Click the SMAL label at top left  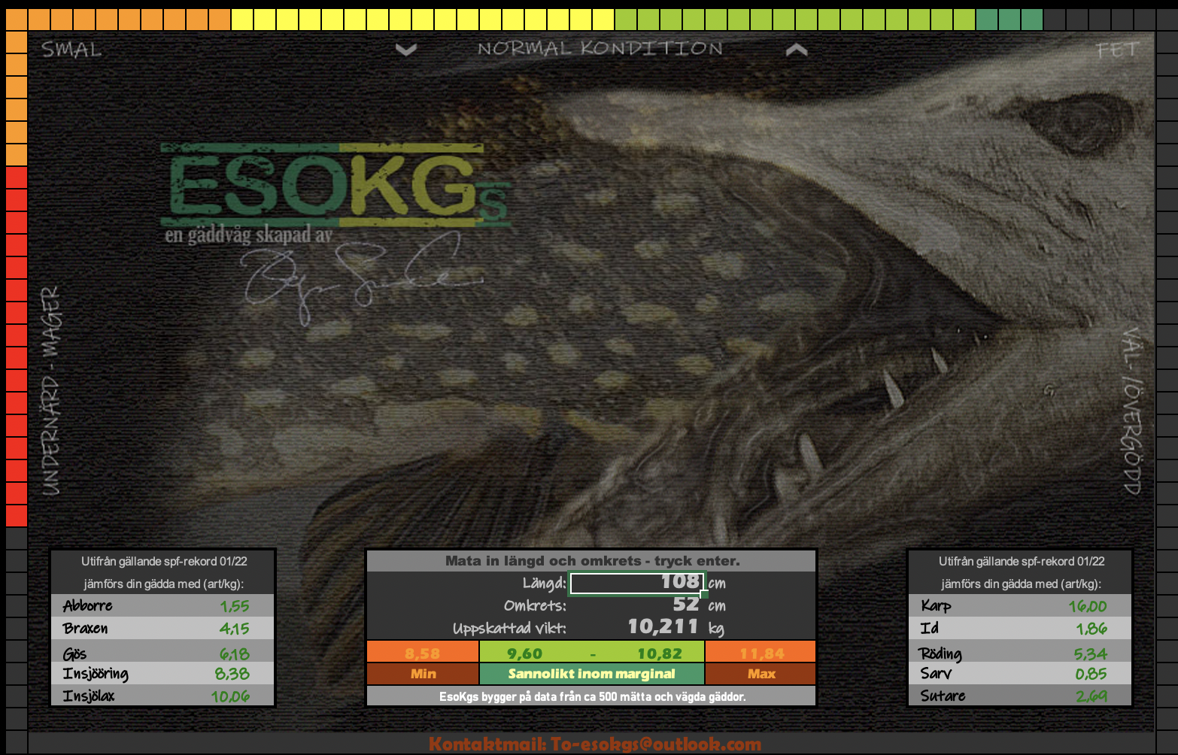point(71,50)
